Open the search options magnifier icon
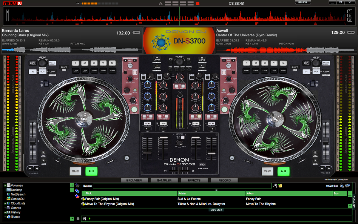 pyautogui.click(x=275, y=185)
